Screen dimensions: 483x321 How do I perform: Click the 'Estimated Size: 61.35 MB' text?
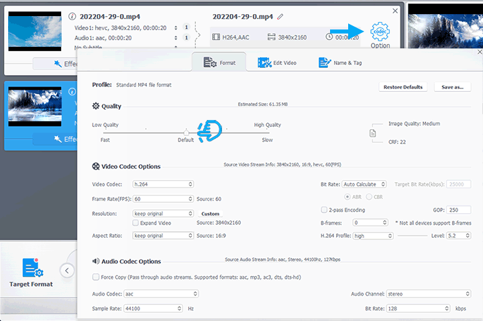coord(263,104)
